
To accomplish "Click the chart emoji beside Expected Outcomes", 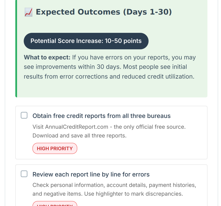I will tap(28, 12).
